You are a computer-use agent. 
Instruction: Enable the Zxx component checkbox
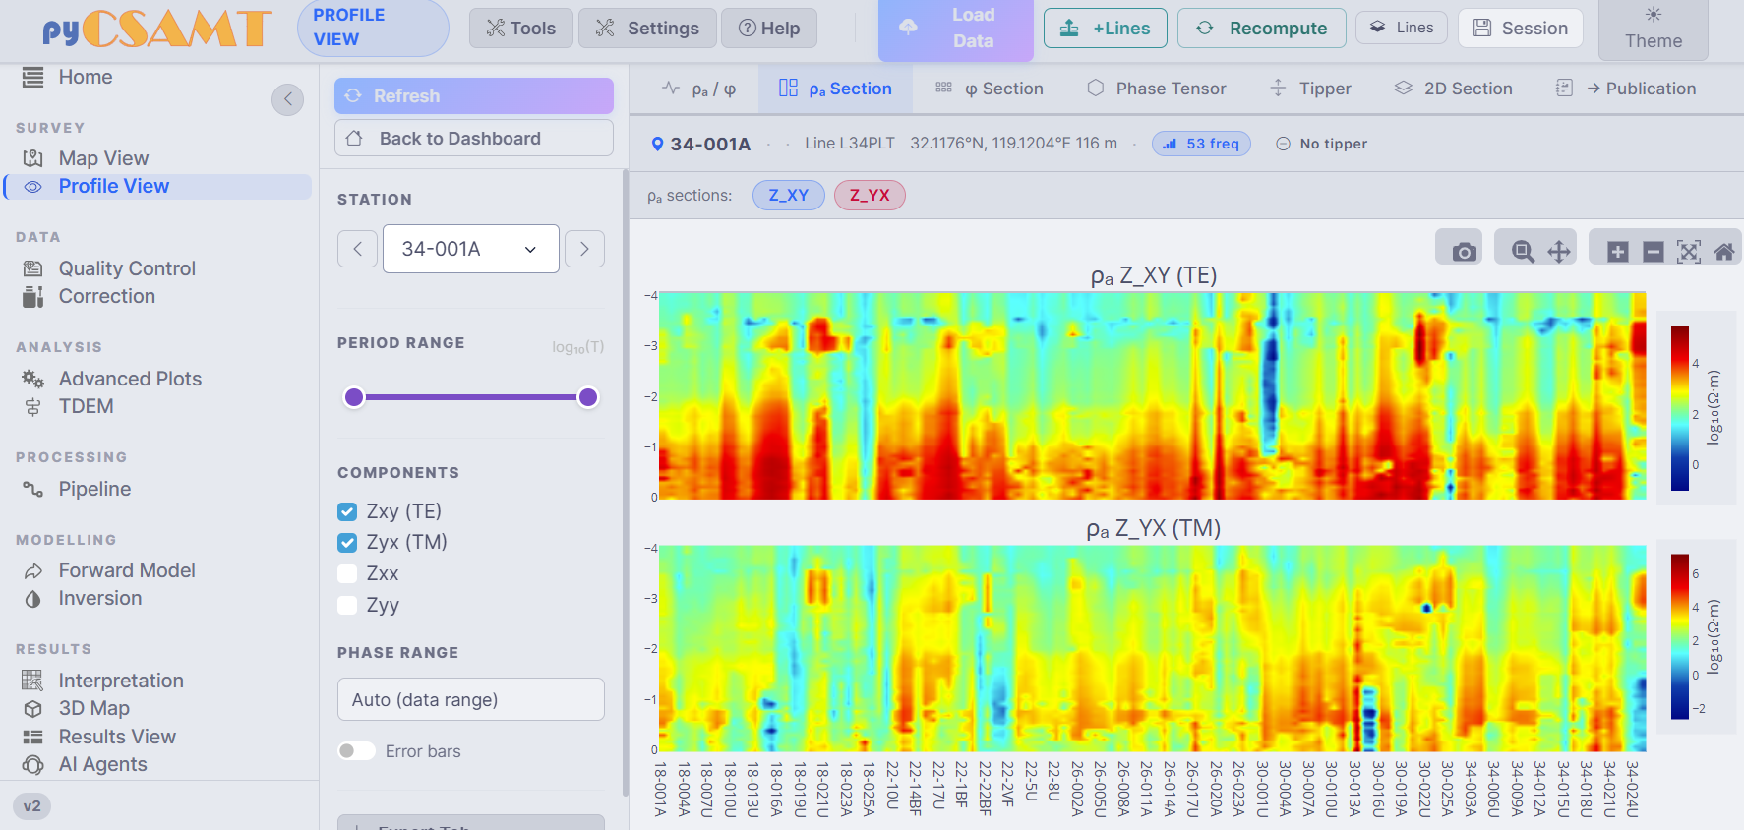pyautogui.click(x=347, y=573)
